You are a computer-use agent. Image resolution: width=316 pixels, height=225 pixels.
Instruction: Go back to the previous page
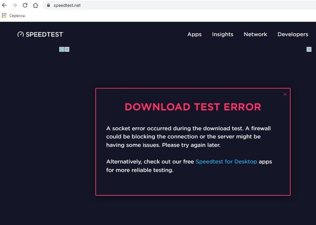click(4, 6)
